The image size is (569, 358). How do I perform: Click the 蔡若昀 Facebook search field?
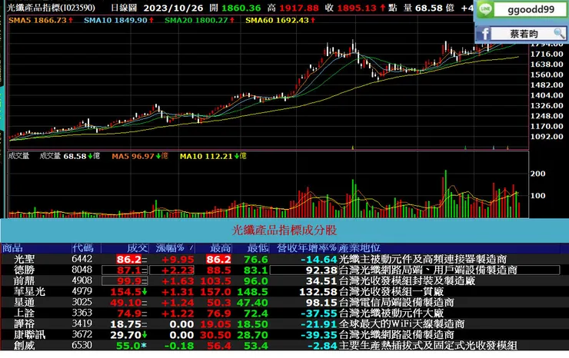pyautogui.click(x=528, y=34)
